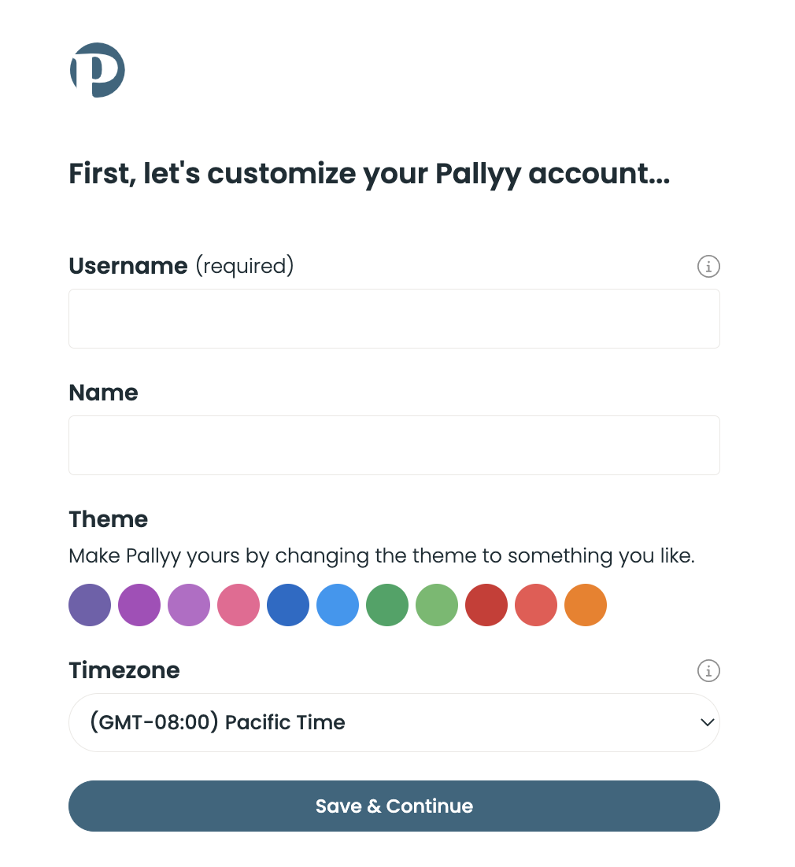
Task: Pick the light blue theme color
Action: (338, 605)
